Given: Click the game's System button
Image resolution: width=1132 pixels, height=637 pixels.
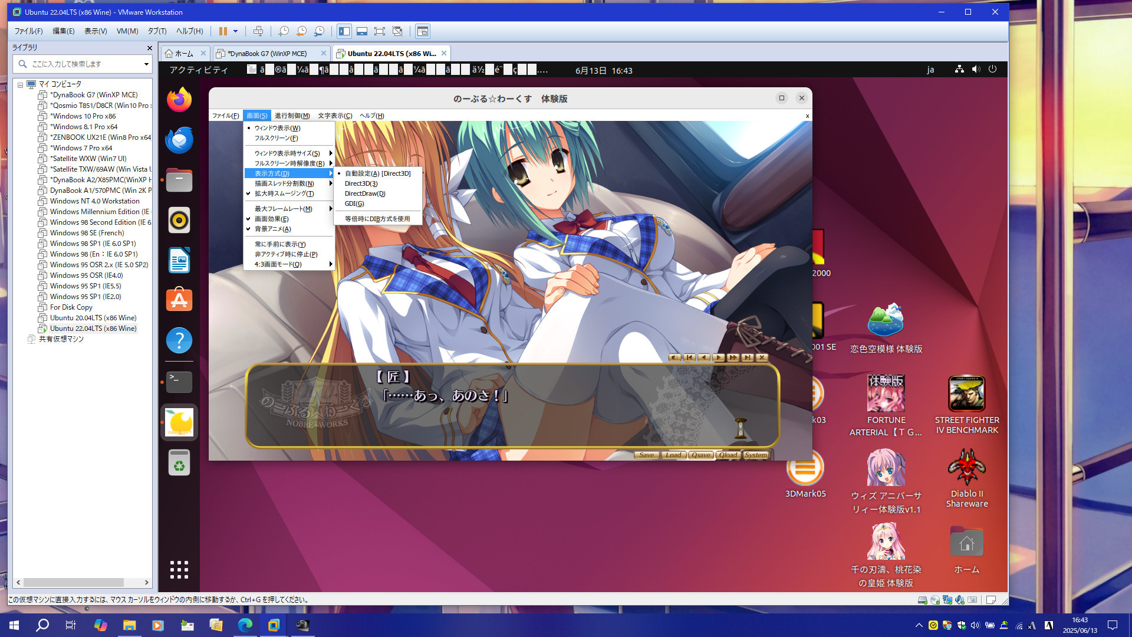Looking at the screenshot, I should (x=755, y=455).
